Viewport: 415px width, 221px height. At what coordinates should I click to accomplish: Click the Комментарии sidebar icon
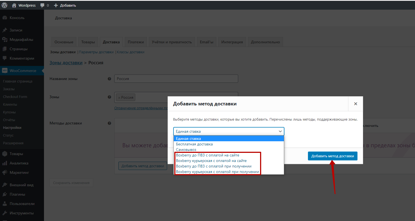pos(5,58)
